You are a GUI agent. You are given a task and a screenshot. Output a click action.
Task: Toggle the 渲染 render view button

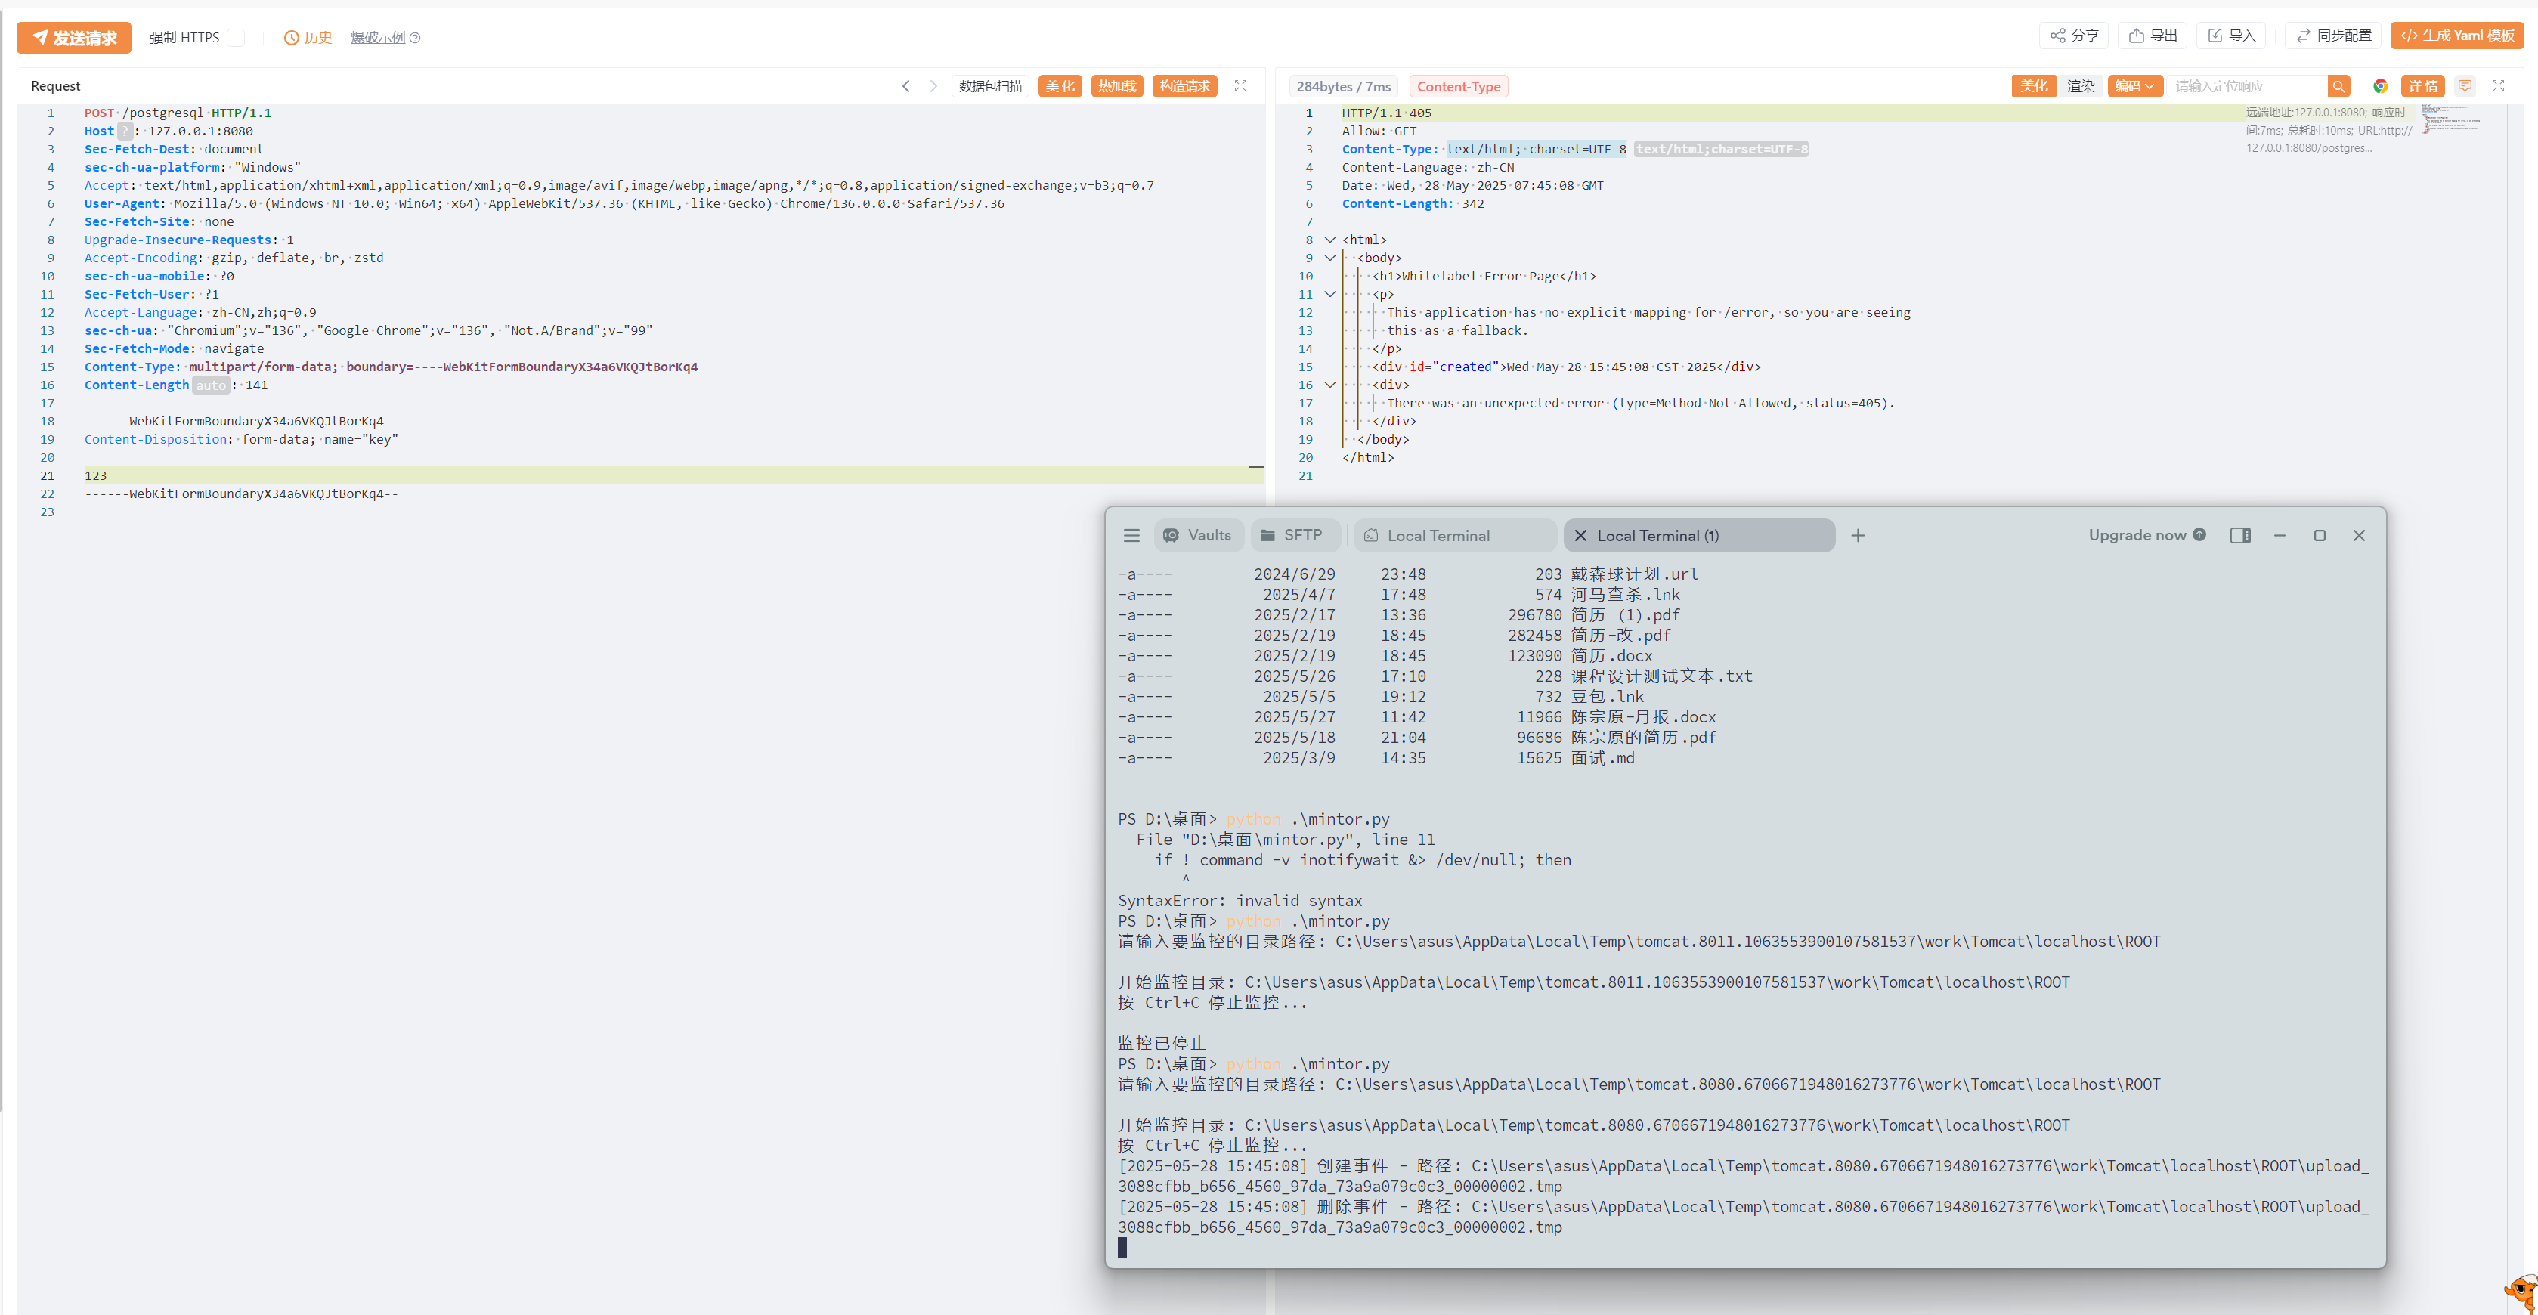click(2080, 87)
